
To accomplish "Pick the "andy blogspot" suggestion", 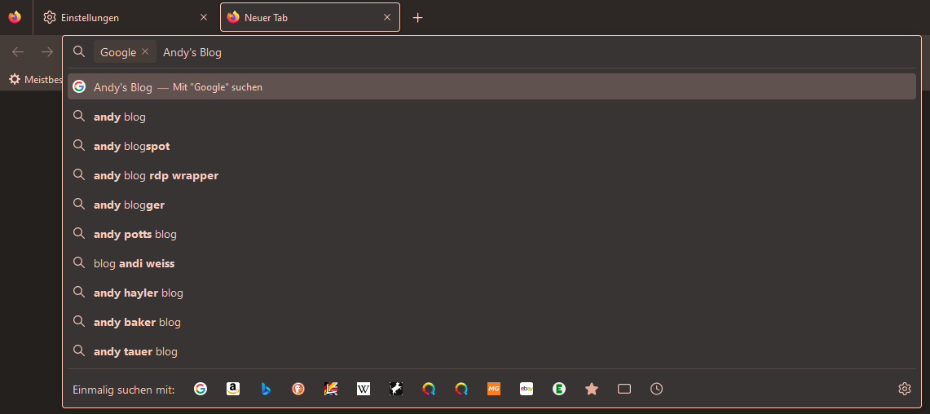I will point(132,146).
